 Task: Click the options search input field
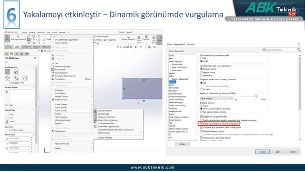tap(279, 50)
